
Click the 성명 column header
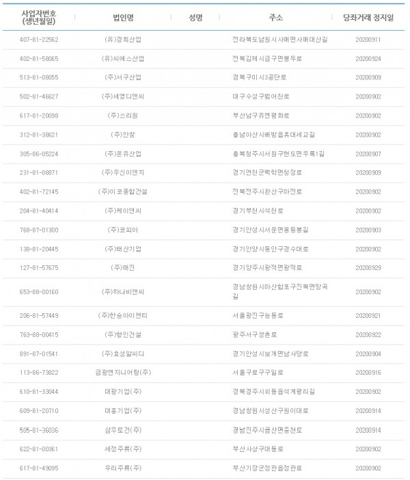click(195, 18)
